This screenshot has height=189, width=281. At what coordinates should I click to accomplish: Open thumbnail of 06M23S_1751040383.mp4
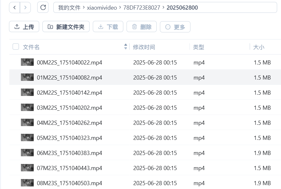27,153
